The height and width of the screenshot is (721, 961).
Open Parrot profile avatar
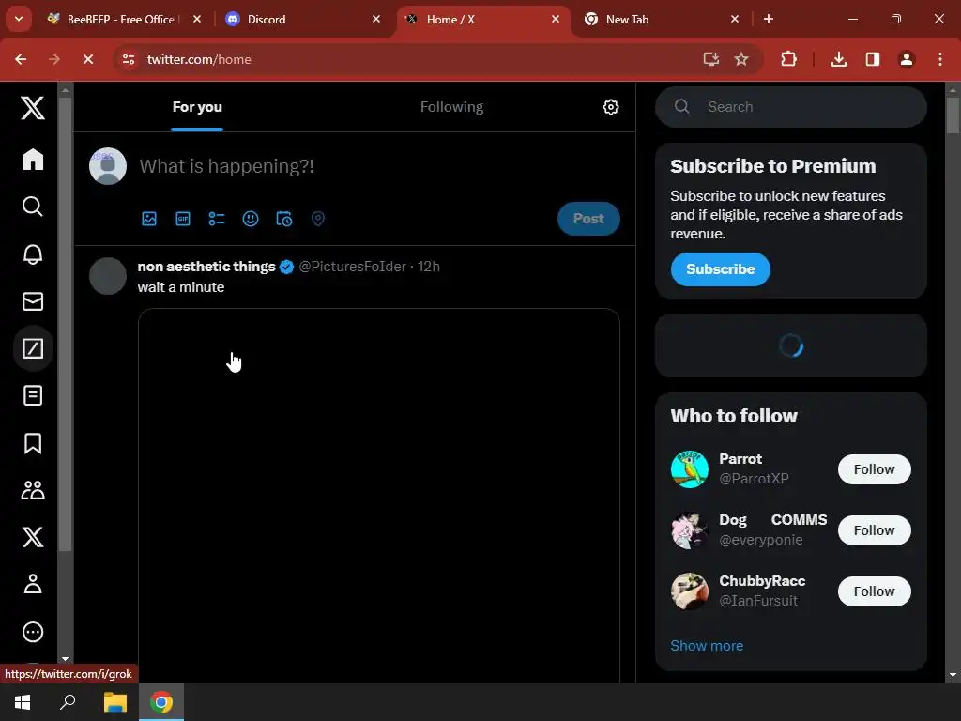(x=690, y=469)
